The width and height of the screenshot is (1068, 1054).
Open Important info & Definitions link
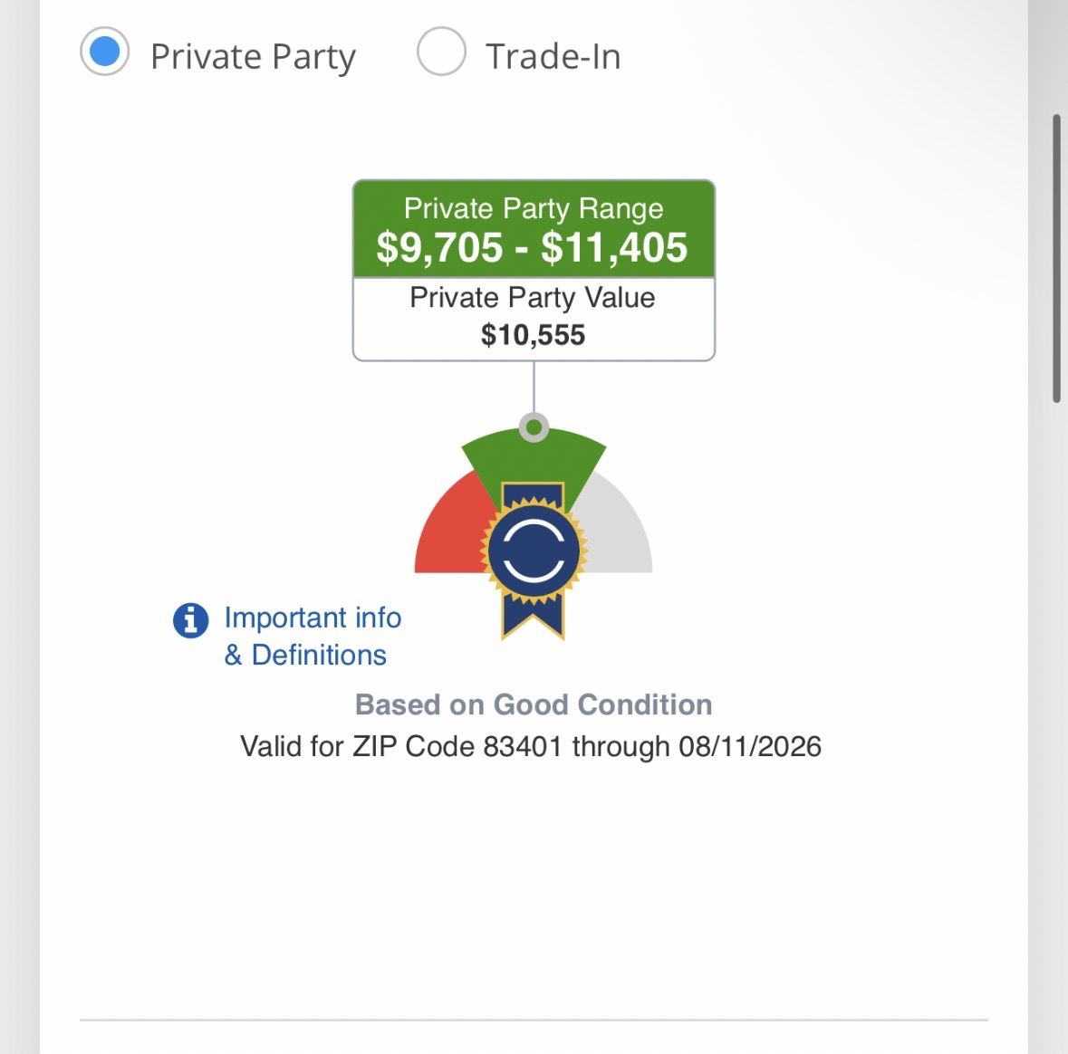(x=312, y=636)
